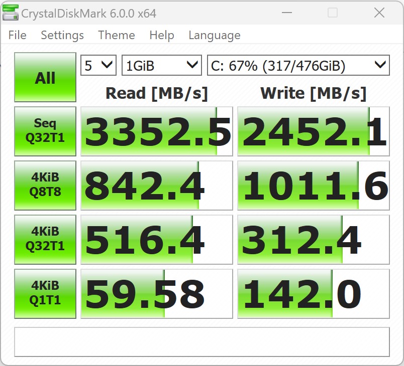The width and height of the screenshot is (404, 366).
Task: Open the Help menu
Action: (x=162, y=35)
